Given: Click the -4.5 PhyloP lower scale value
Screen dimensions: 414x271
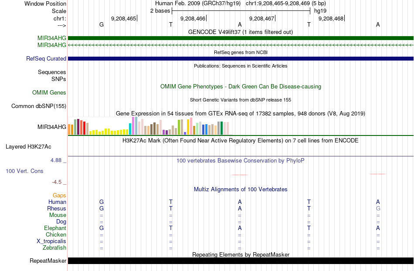Looking at the screenshot, I should pyautogui.click(x=57, y=182).
